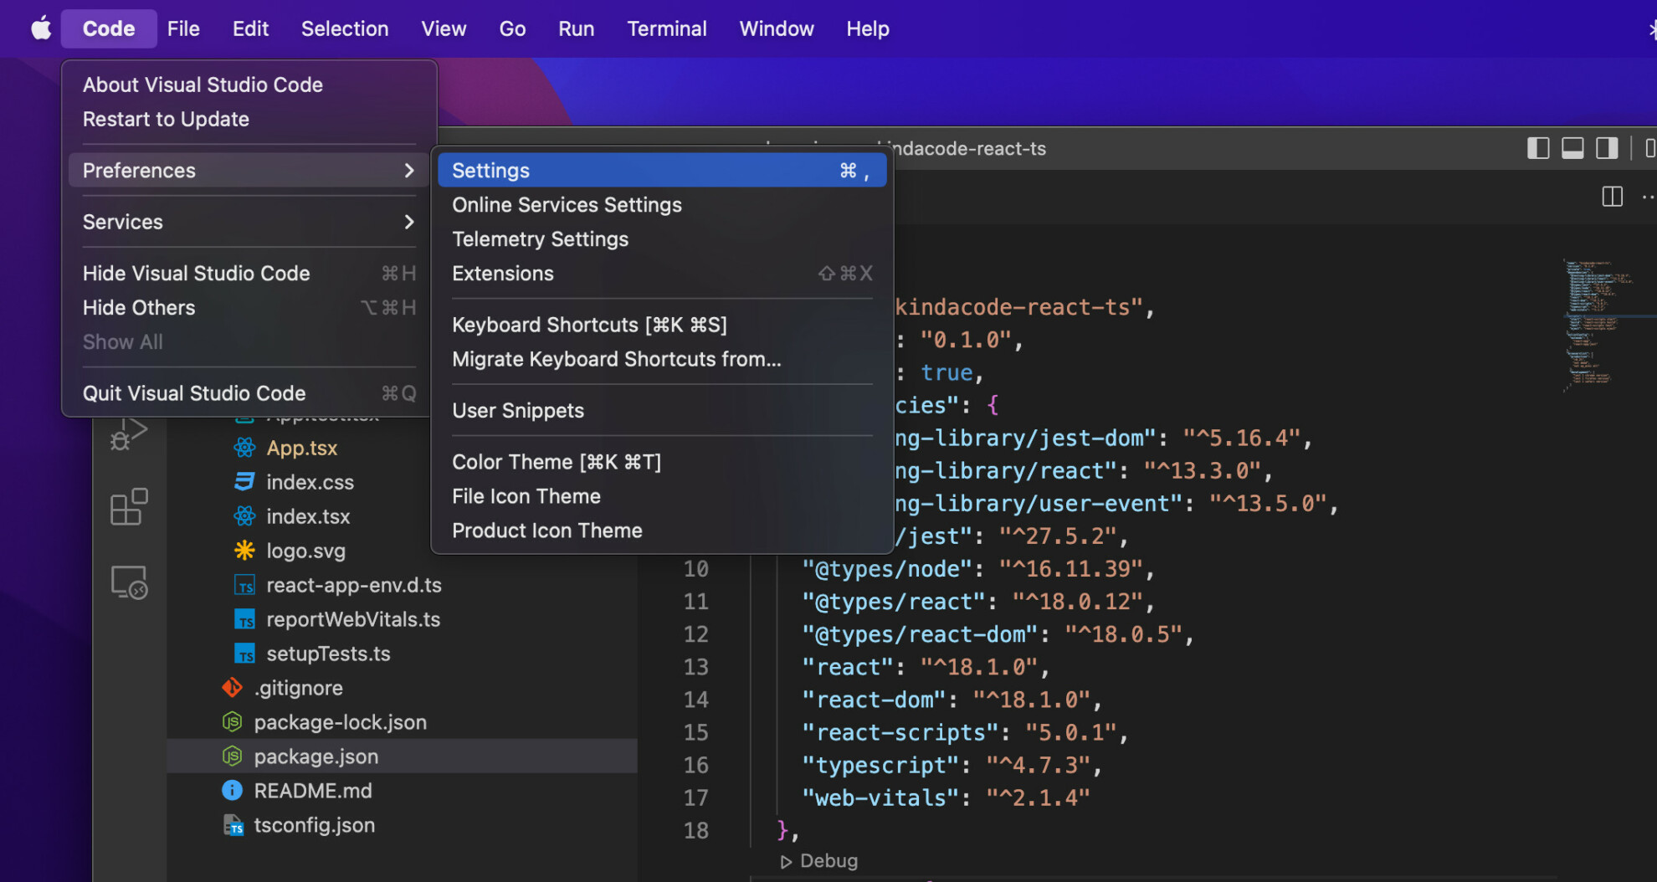Image resolution: width=1657 pixels, height=882 pixels.
Task: Choose Migrate Keyboard Shortcuts from...
Action: 662,359
